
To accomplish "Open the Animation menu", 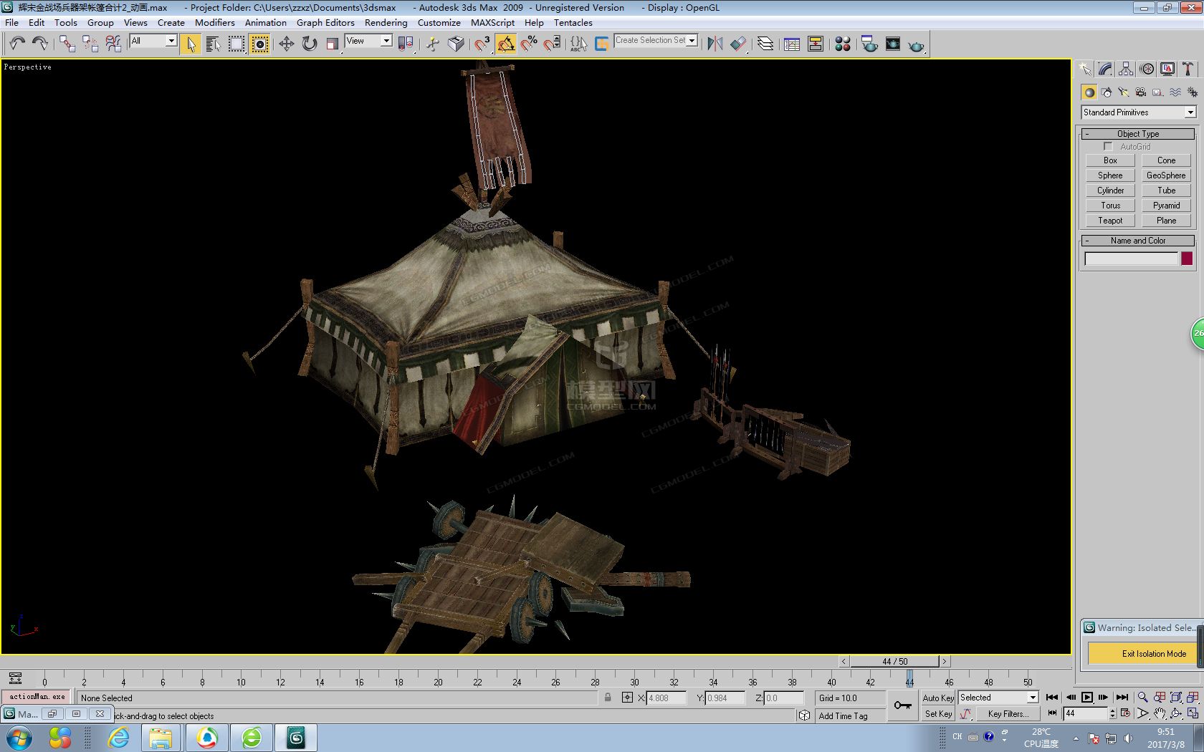I will tap(265, 23).
